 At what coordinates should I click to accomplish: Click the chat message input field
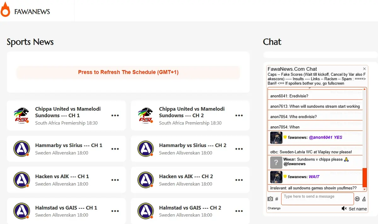pyautogui.click(x=318, y=199)
